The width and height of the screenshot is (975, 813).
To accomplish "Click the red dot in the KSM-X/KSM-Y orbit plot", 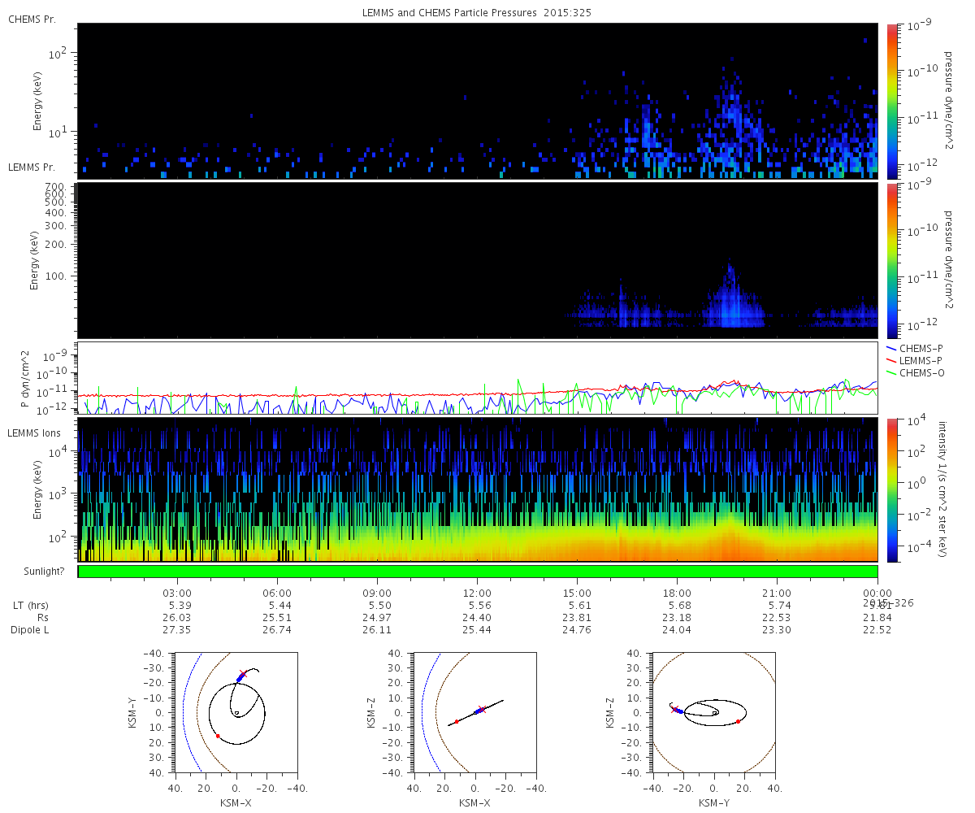I will point(218,736).
